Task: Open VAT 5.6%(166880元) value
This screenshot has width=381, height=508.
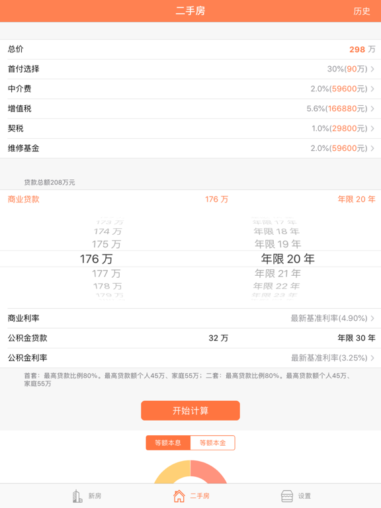Action: pos(337,108)
